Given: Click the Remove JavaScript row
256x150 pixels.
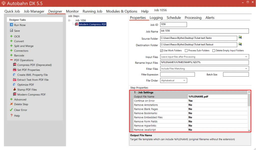Looking at the screenshot, I should 190,130.
